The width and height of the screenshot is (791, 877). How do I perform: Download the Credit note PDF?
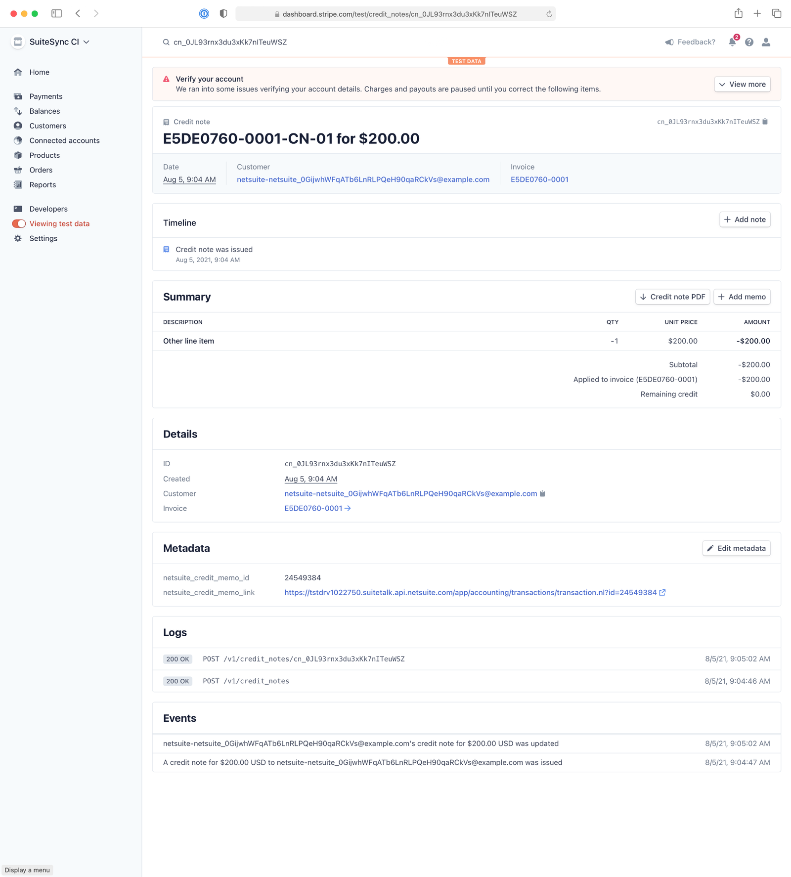(672, 297)
